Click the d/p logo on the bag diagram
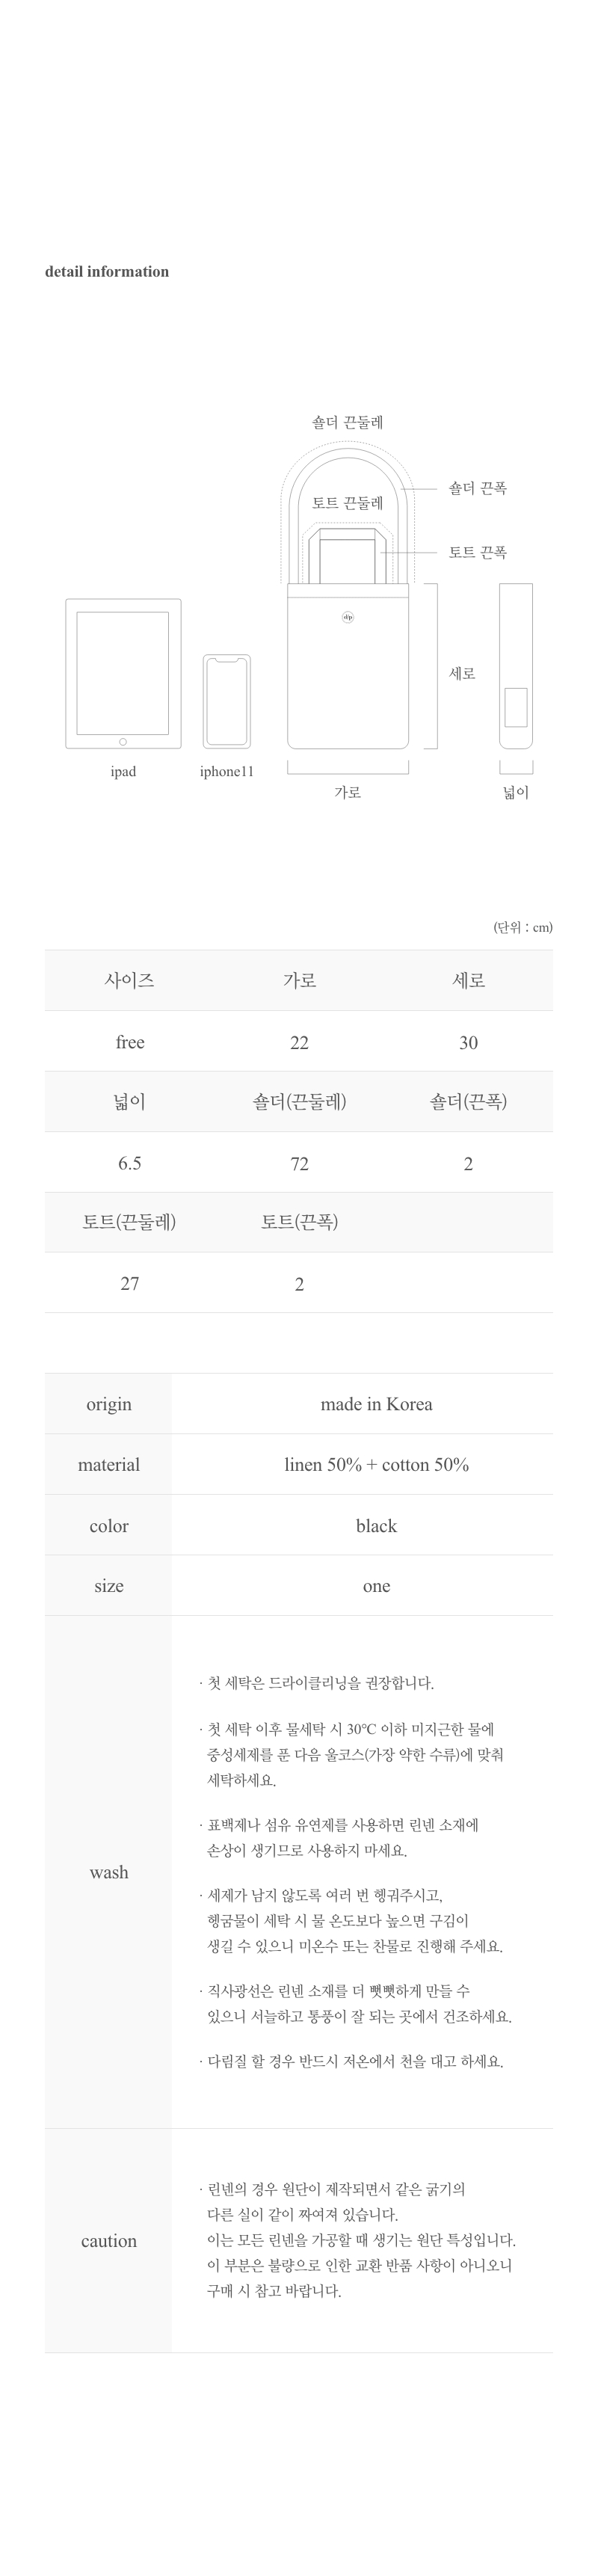Image resolution: width=598 pixels, height=2576 pixels. [348, 617]
